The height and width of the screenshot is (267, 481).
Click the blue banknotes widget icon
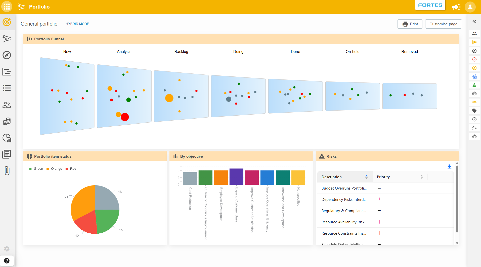point(474,76)
